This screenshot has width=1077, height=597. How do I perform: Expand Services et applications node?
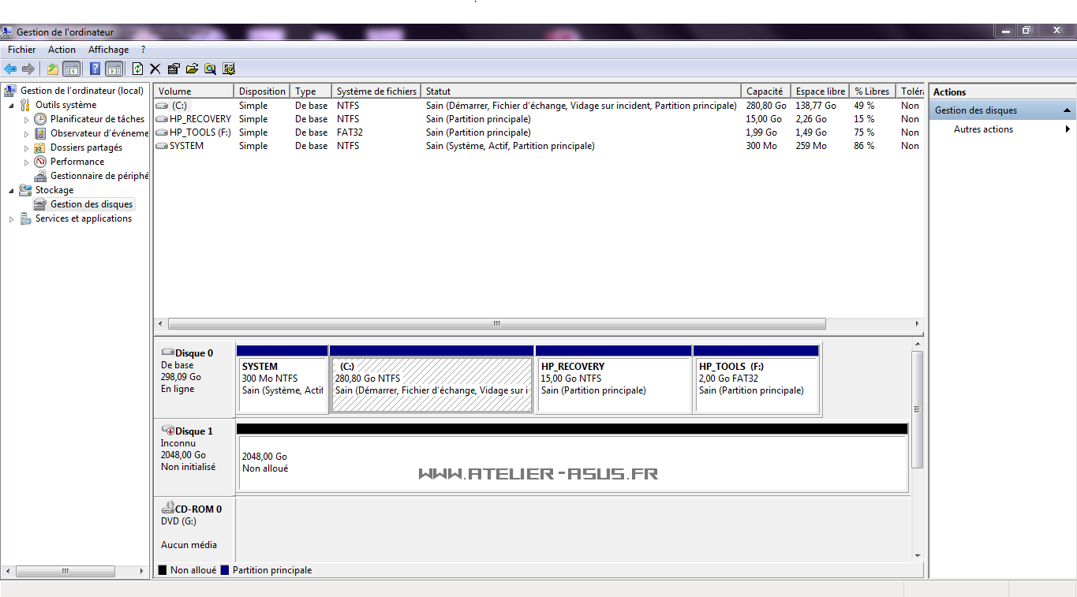pyautogui.click(x=11, y=219)
